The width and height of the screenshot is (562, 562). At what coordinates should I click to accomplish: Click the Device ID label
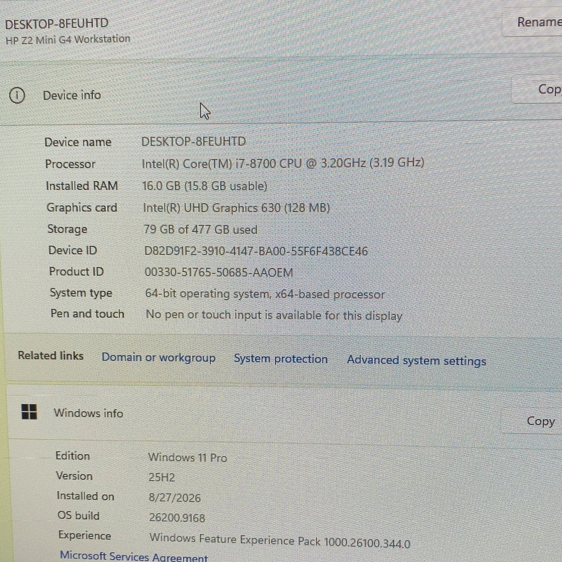pyautogui.click(x=73, y=251)
